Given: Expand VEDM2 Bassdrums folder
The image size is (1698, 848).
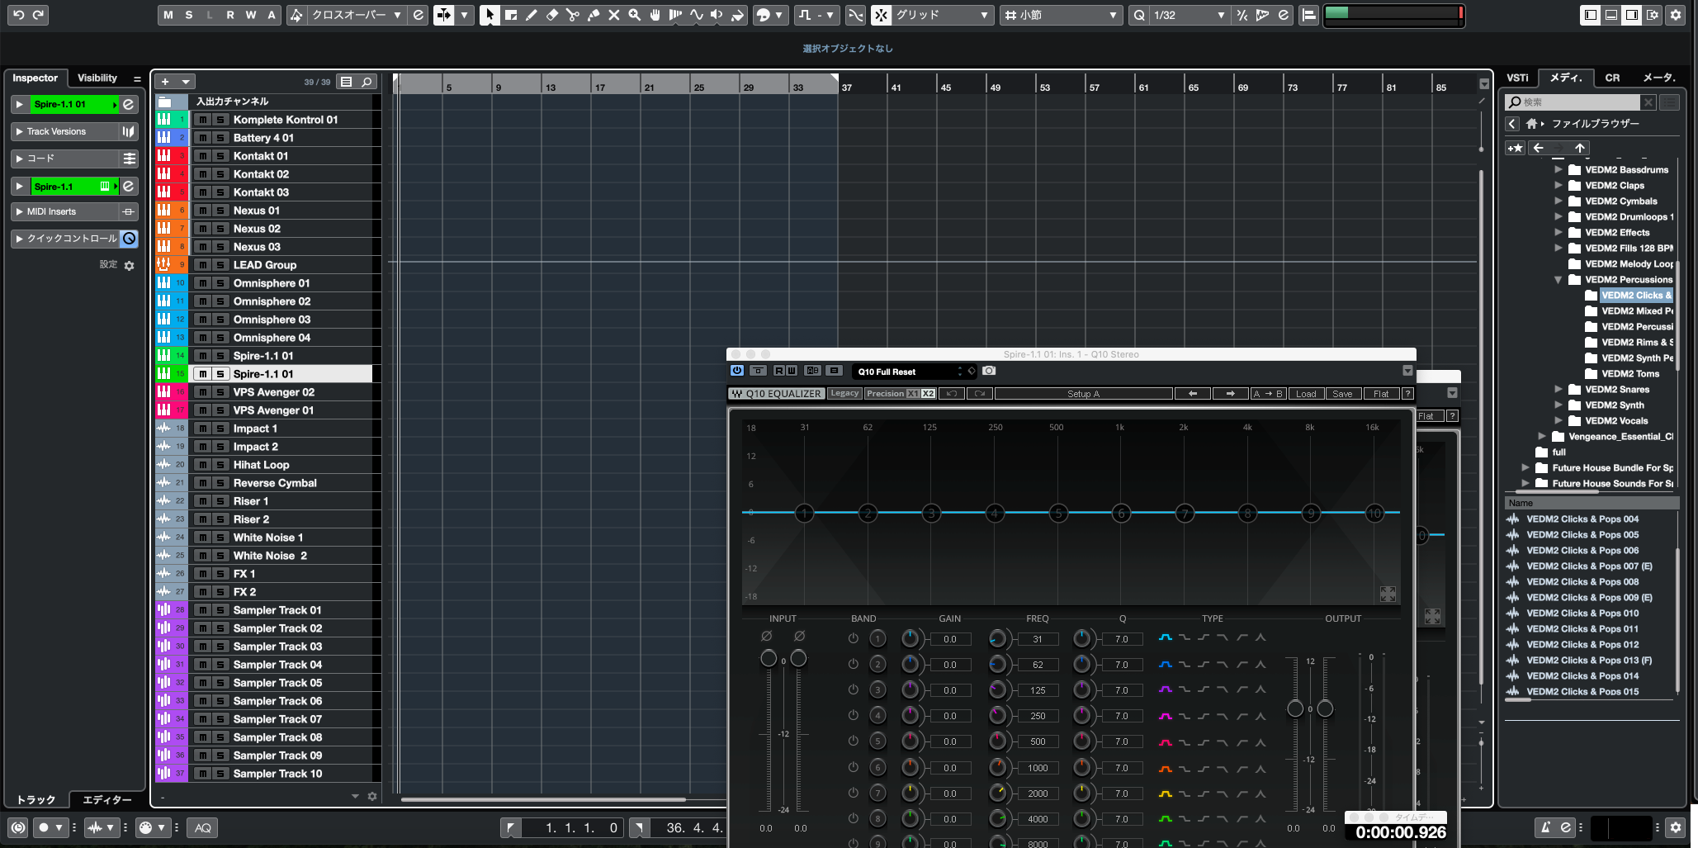Looking at the screenshot, I should click(x=1558, y=169).
